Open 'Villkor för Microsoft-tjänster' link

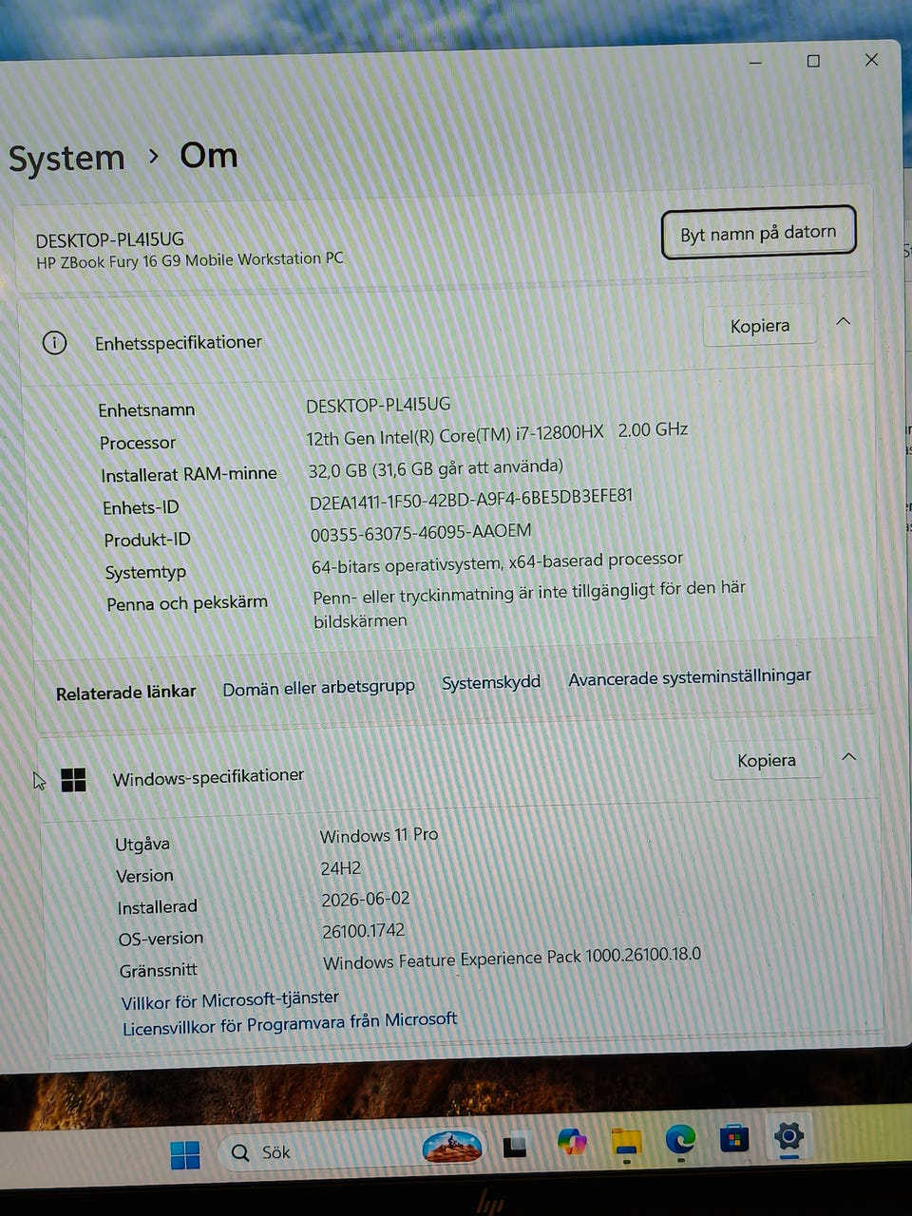230,999
